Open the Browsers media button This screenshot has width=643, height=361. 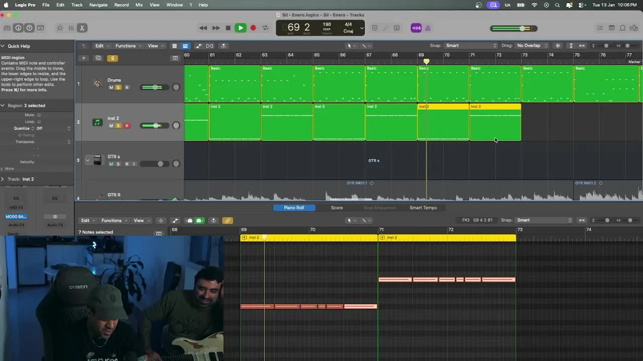[633, 28]
